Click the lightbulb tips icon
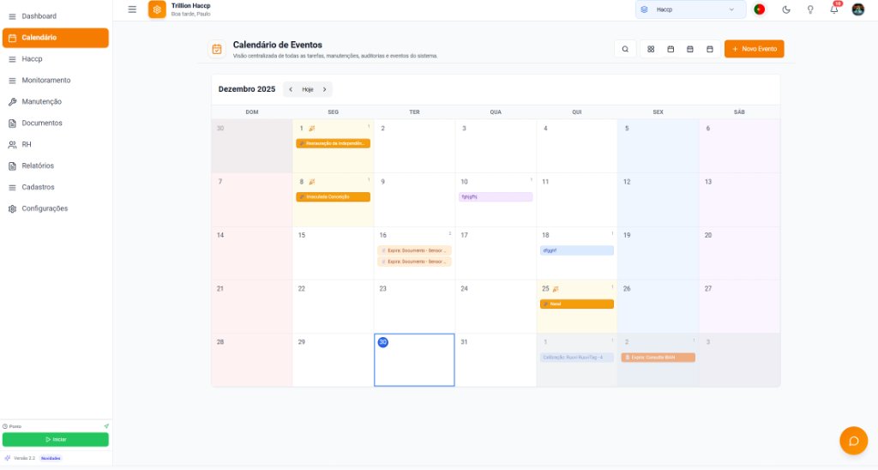Viewport: 878px width, 470px height. (810, 9)
